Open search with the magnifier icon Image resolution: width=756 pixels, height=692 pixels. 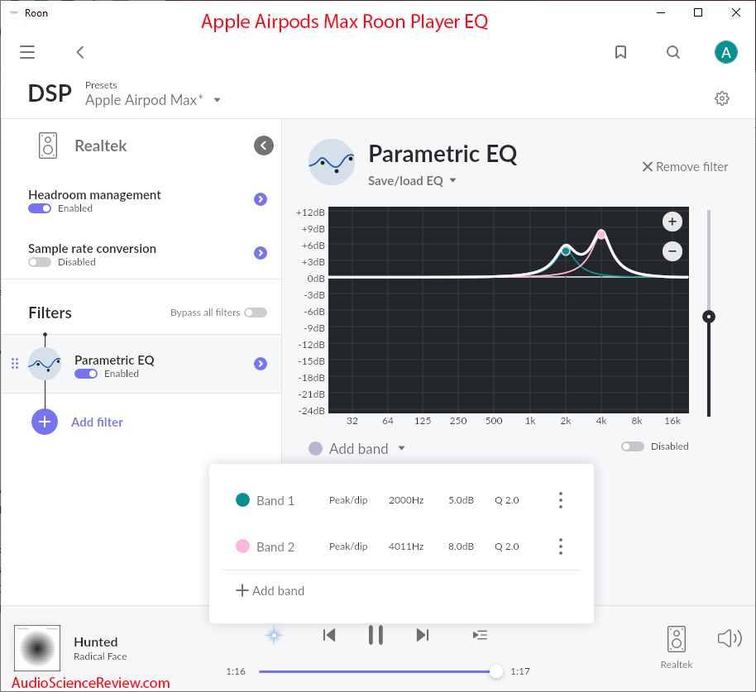pos(673,52)
